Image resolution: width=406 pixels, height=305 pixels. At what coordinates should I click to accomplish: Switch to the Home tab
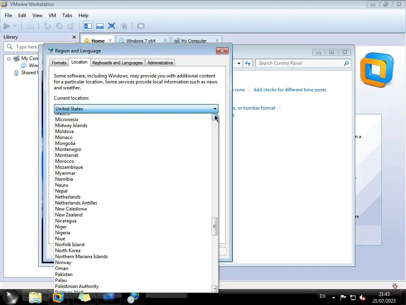click(x=98, y=41)
